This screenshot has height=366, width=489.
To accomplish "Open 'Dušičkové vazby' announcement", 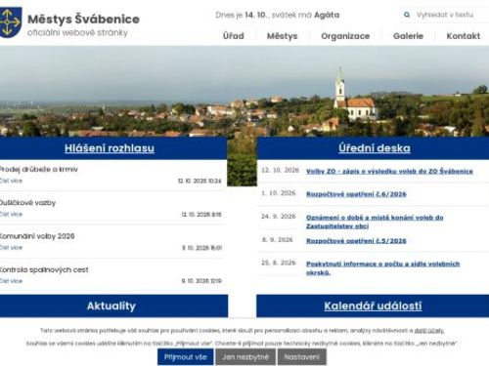I will click(x=27, y=203).
